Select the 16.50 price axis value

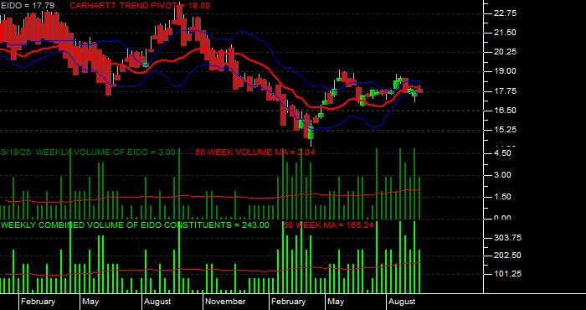(506, 111)
